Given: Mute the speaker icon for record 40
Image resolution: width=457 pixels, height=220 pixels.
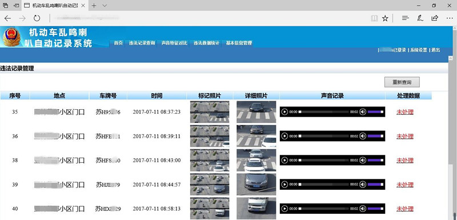Looking at the screenshot, I should 363,209.
